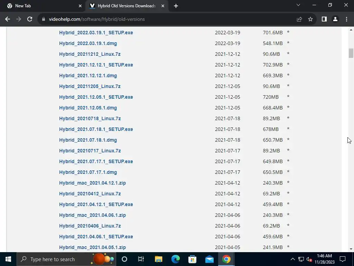Open File Explorer from taskbar
The width and height of the screenshot is (354, 266).
[158, 259]
